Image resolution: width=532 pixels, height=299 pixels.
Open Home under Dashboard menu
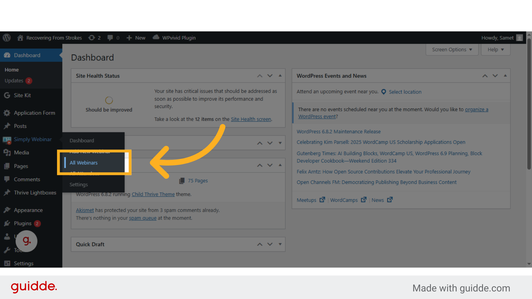pyautogui.click(x=12, y=70)
